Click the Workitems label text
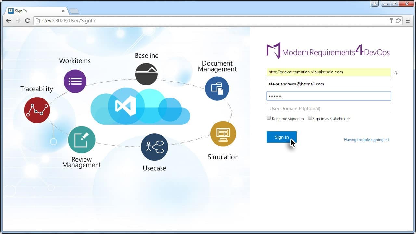The image size is (416, 234). tap(75, 61)
